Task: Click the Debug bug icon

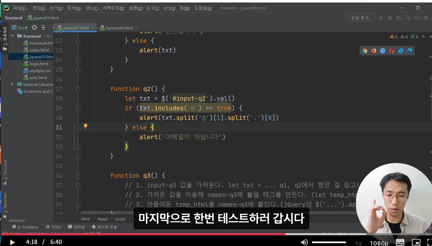Action: (x=390, y=18)
